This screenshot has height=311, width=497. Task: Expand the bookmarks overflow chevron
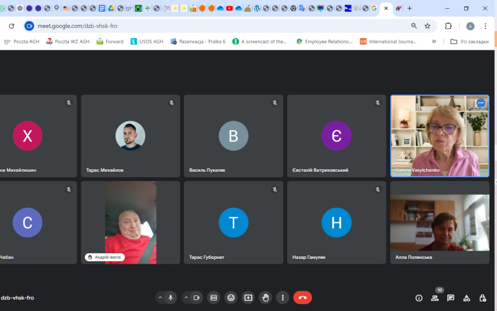coord(434,42)
